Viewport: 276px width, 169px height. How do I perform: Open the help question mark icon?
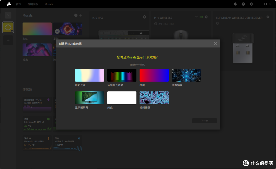[x=243, y=4]
